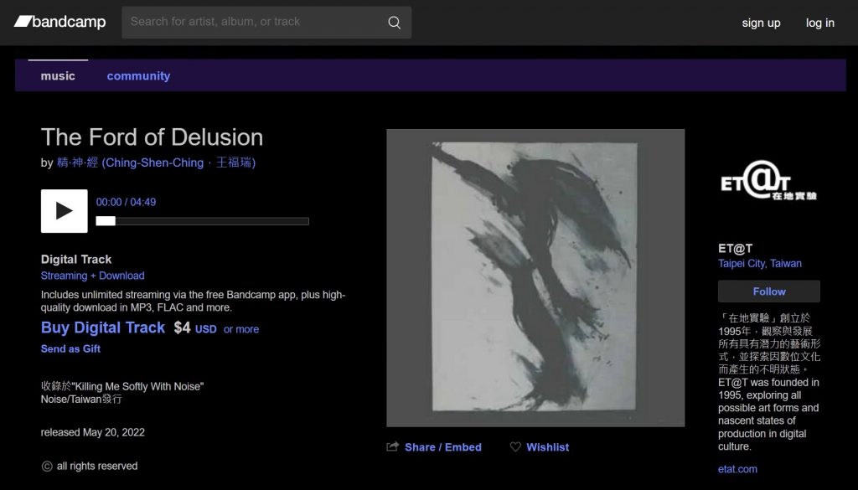The height and width of the screenshot is (490, 858).
Task: Click Send as Gift
Action: point(70,349)
